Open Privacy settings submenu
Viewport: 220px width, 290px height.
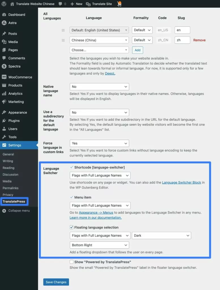[x=8, y=195]
